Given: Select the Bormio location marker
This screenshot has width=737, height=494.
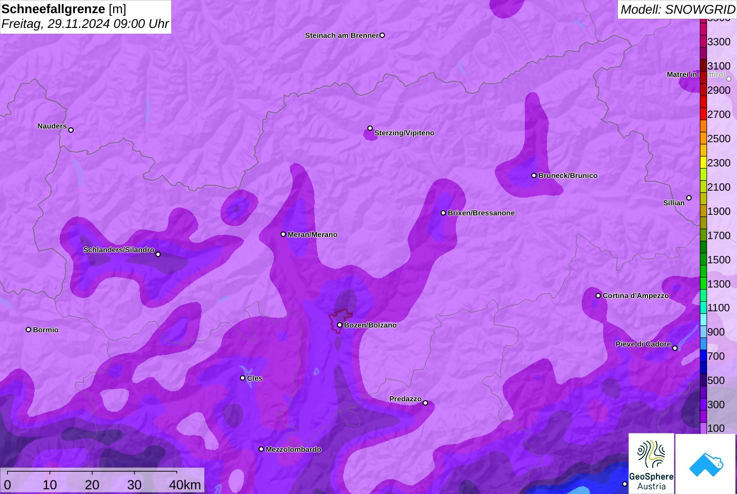Looking at the screenshot, I should 28,330.
